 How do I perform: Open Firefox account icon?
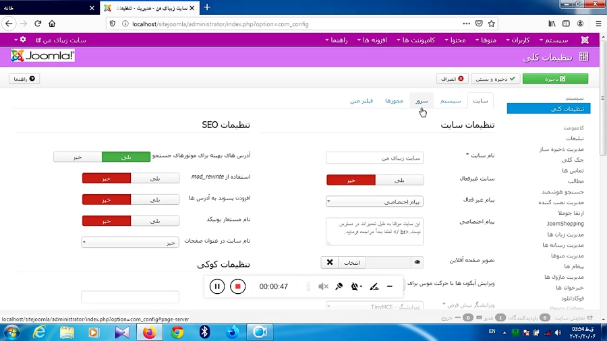[580, 24]
